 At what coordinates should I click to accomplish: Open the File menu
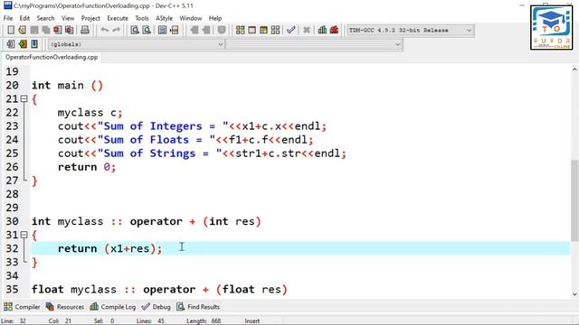click(8, 18)
